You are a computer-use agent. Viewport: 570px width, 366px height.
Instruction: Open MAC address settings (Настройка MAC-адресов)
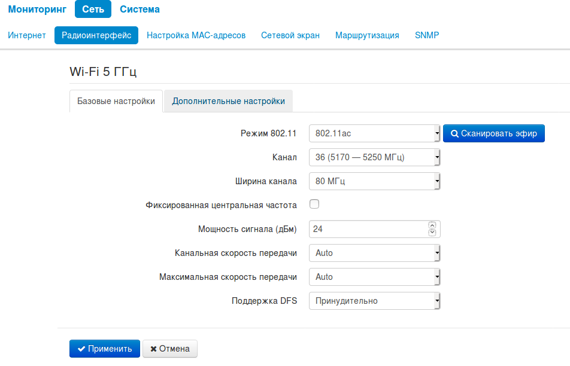(196, 35)
